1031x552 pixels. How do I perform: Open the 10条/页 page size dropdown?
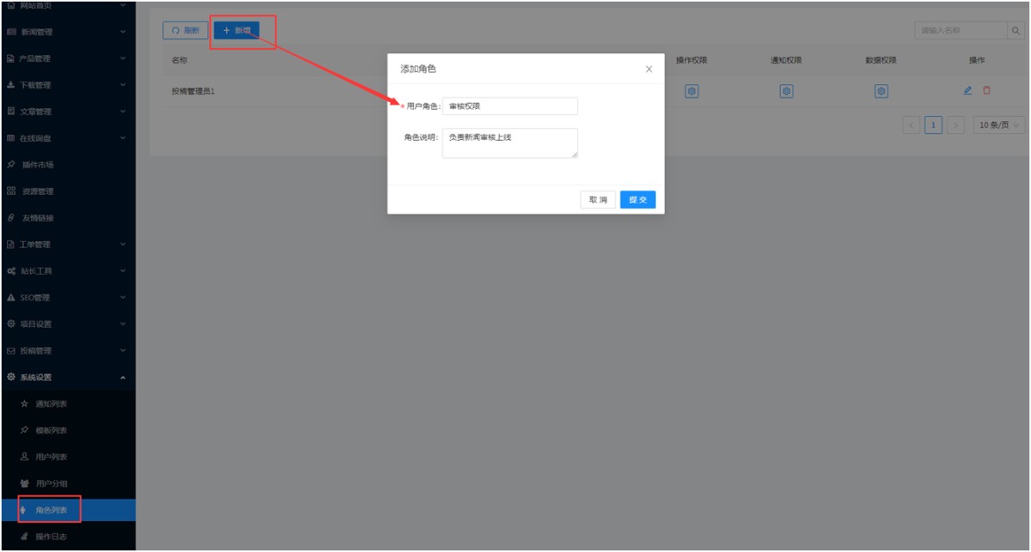click(999, 125)
